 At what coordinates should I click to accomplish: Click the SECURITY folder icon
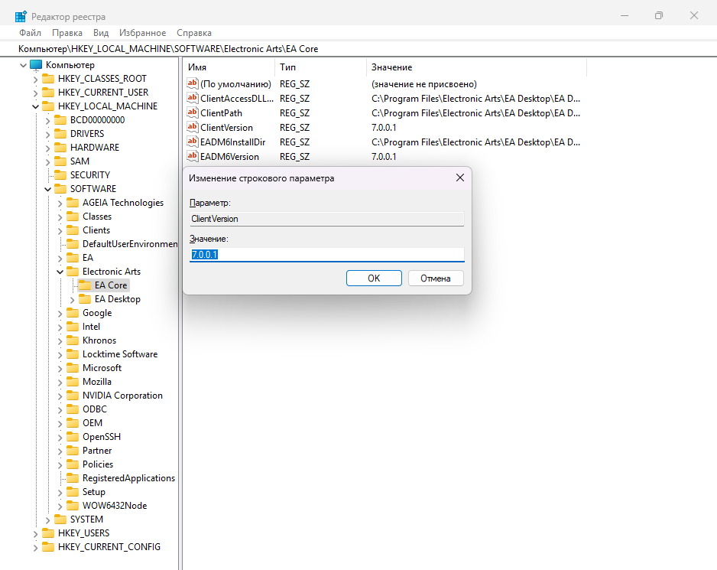click(60, 175)
